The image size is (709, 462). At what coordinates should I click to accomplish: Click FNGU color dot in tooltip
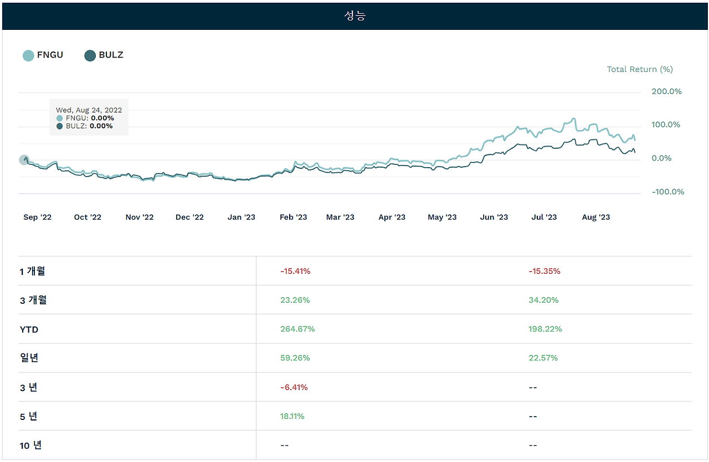click(59, 118)
